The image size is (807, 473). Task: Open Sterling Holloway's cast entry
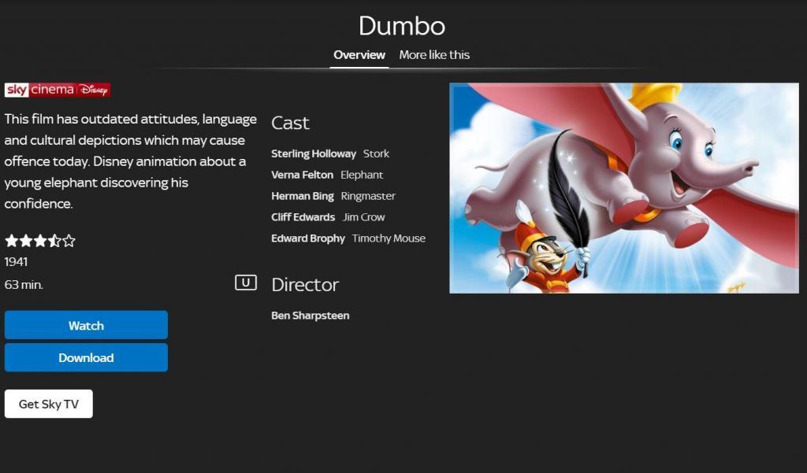(x=314, y=153)
